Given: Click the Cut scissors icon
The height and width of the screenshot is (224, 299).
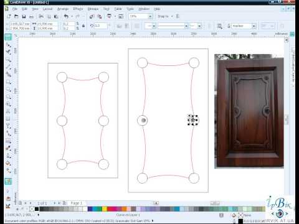Looking at the screenshot, I should [41, 16].
